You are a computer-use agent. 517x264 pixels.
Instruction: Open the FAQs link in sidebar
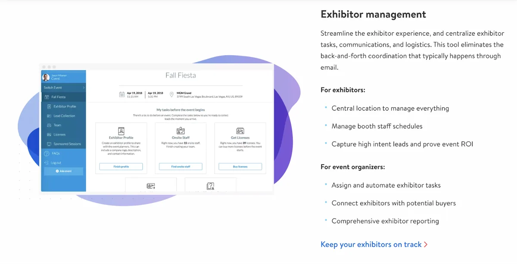tap(56, 153)
